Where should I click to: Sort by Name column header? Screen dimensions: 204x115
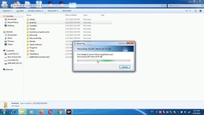click(29, 15)
